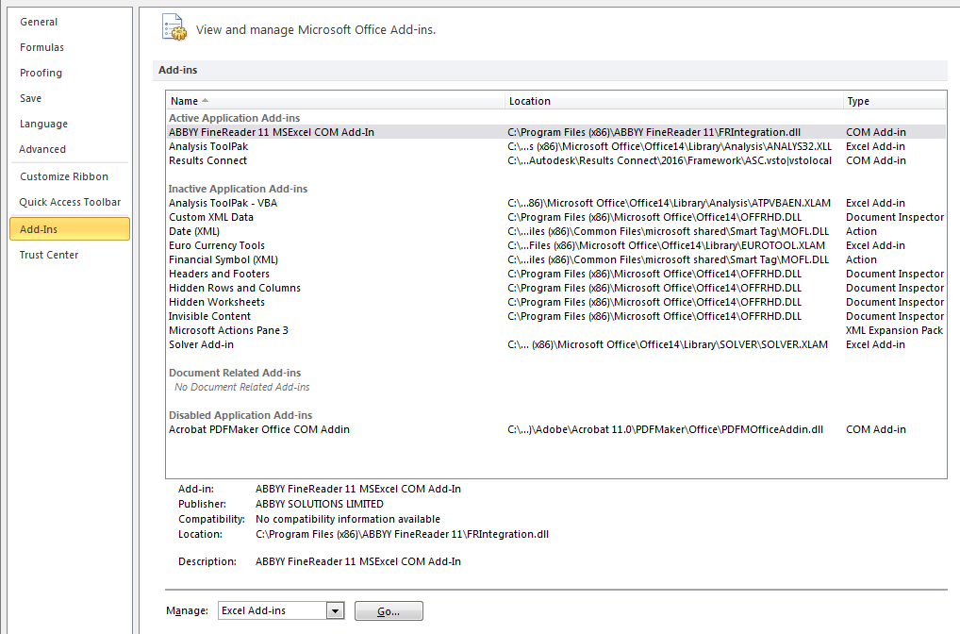This screenshot has width=960, height=634.
Task: Click the ABBYY SOLUTIONS LIMITED publisher text
Action: pyautogui.click(x=320, y=504)
